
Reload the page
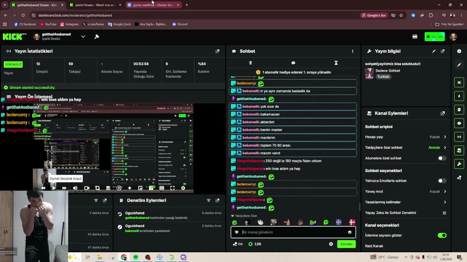click(x=23, y=15)
